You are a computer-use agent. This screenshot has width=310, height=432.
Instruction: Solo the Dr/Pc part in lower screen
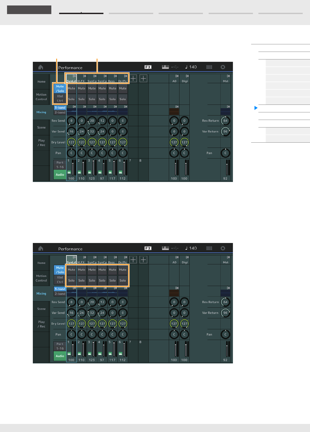(123, 281)
